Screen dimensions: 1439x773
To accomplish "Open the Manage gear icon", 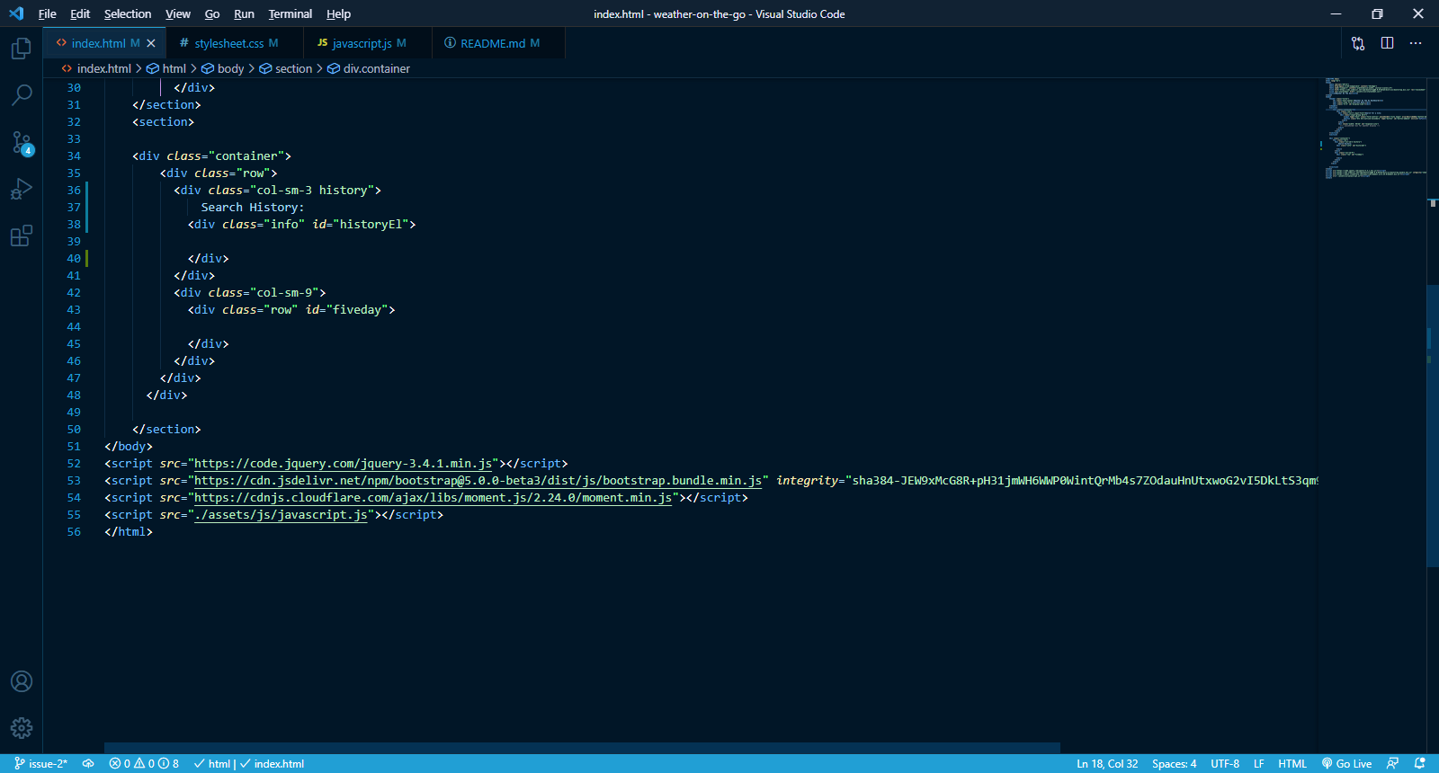I will click(x=22, y=728).
